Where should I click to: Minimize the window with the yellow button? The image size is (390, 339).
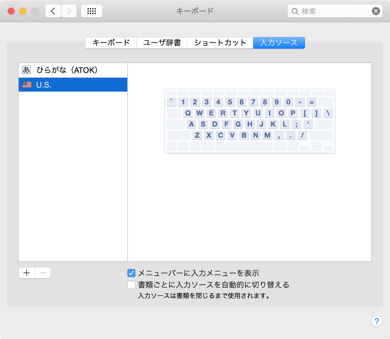click(x=23, y=11)
